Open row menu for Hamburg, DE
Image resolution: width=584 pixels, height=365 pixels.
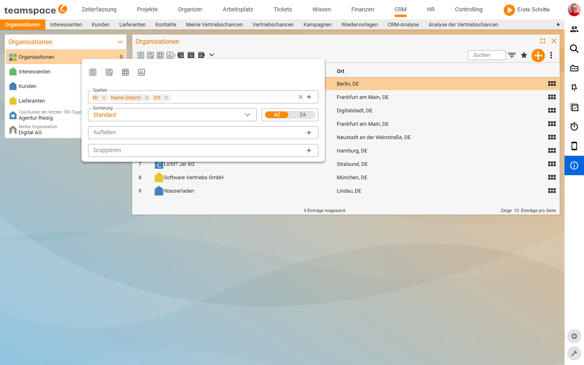click(552, 150)
